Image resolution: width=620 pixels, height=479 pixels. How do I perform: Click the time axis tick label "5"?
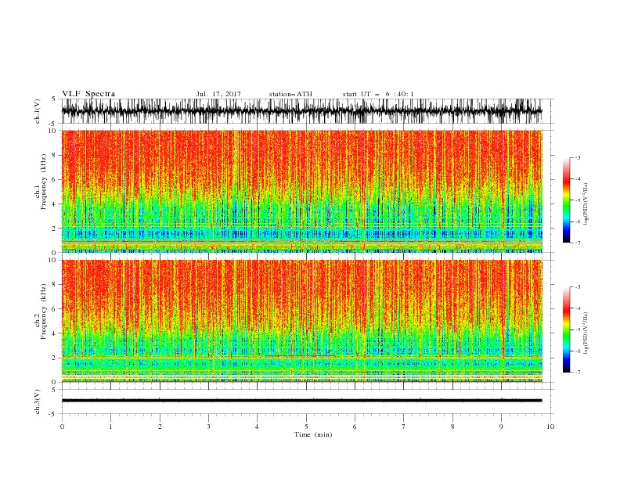pyautogui.click(x=306, y=427)
